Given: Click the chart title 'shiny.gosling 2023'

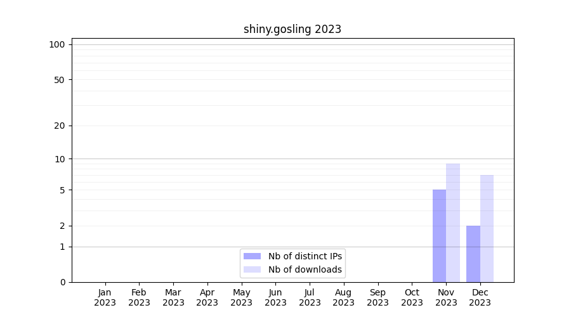Looking at the screenshot, I should (292, 29).
